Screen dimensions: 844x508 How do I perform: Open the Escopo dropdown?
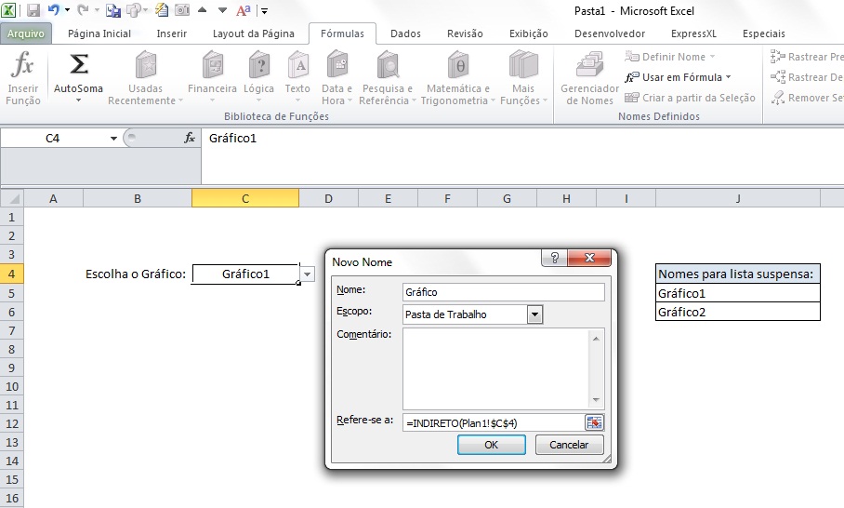(534, 314)
